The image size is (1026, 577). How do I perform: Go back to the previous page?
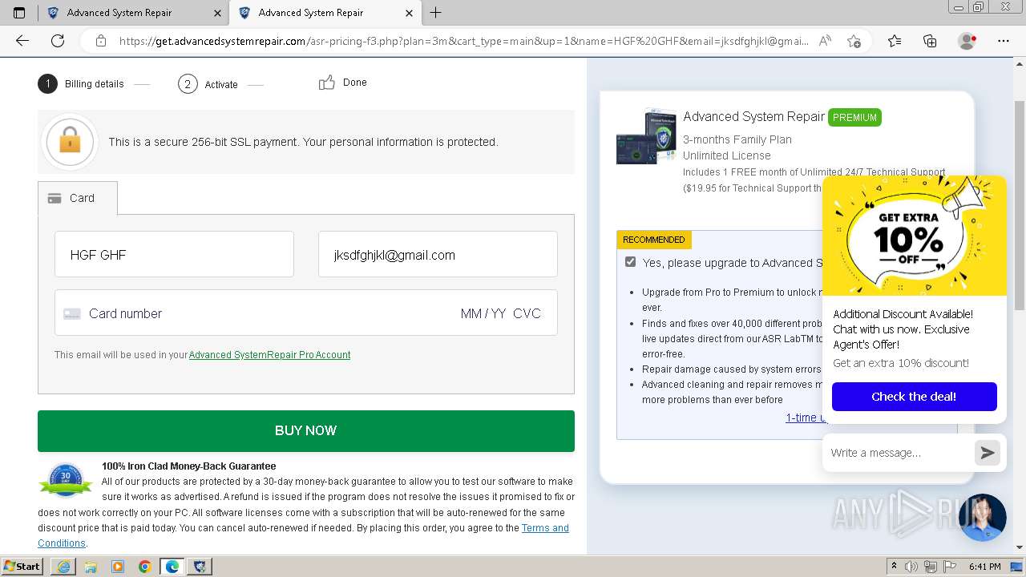(x=22, y=41)
